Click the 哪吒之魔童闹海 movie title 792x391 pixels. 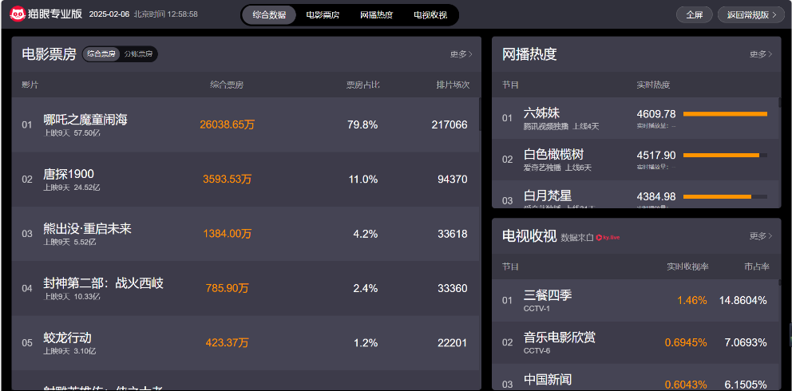coord(85,120)
